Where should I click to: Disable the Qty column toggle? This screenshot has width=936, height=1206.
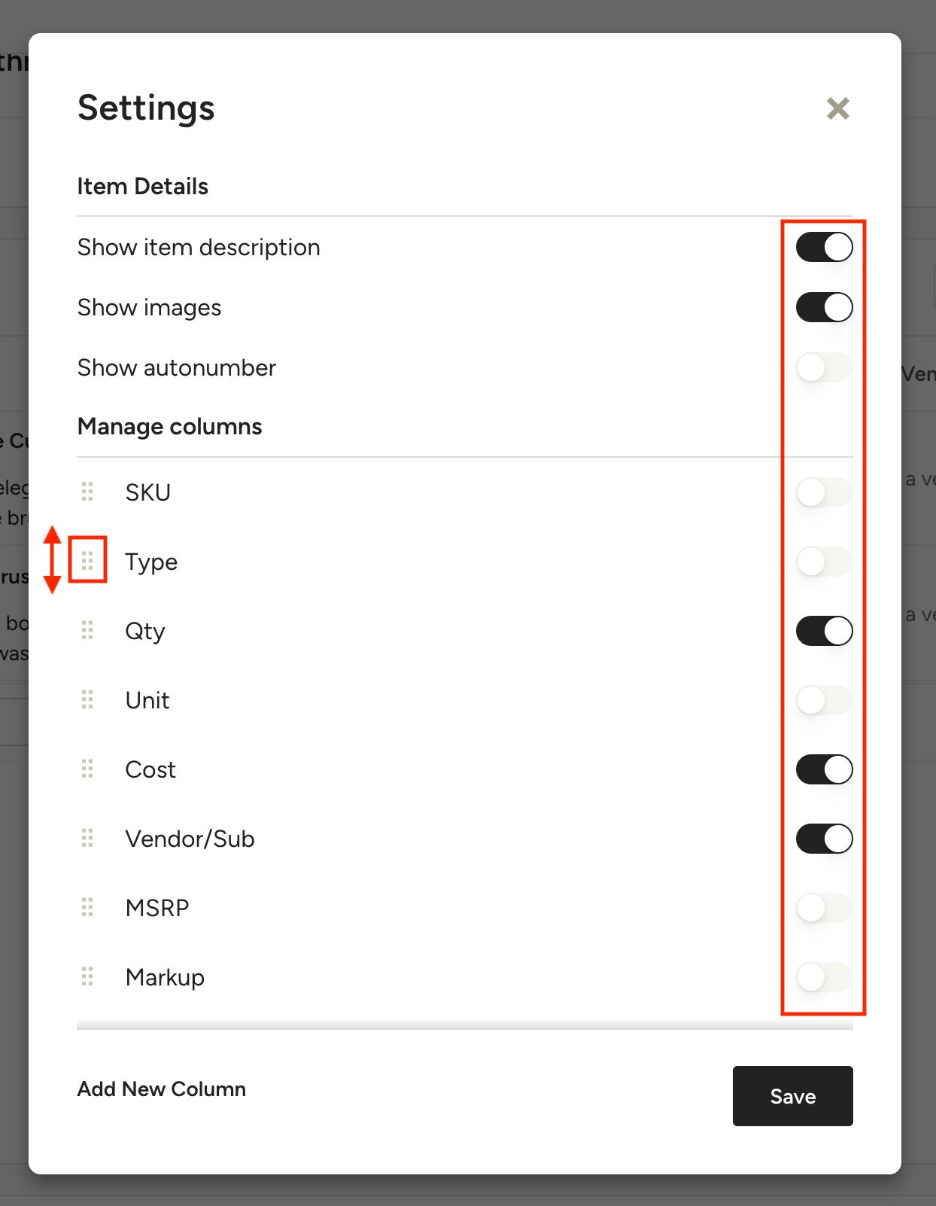point(825,631)
